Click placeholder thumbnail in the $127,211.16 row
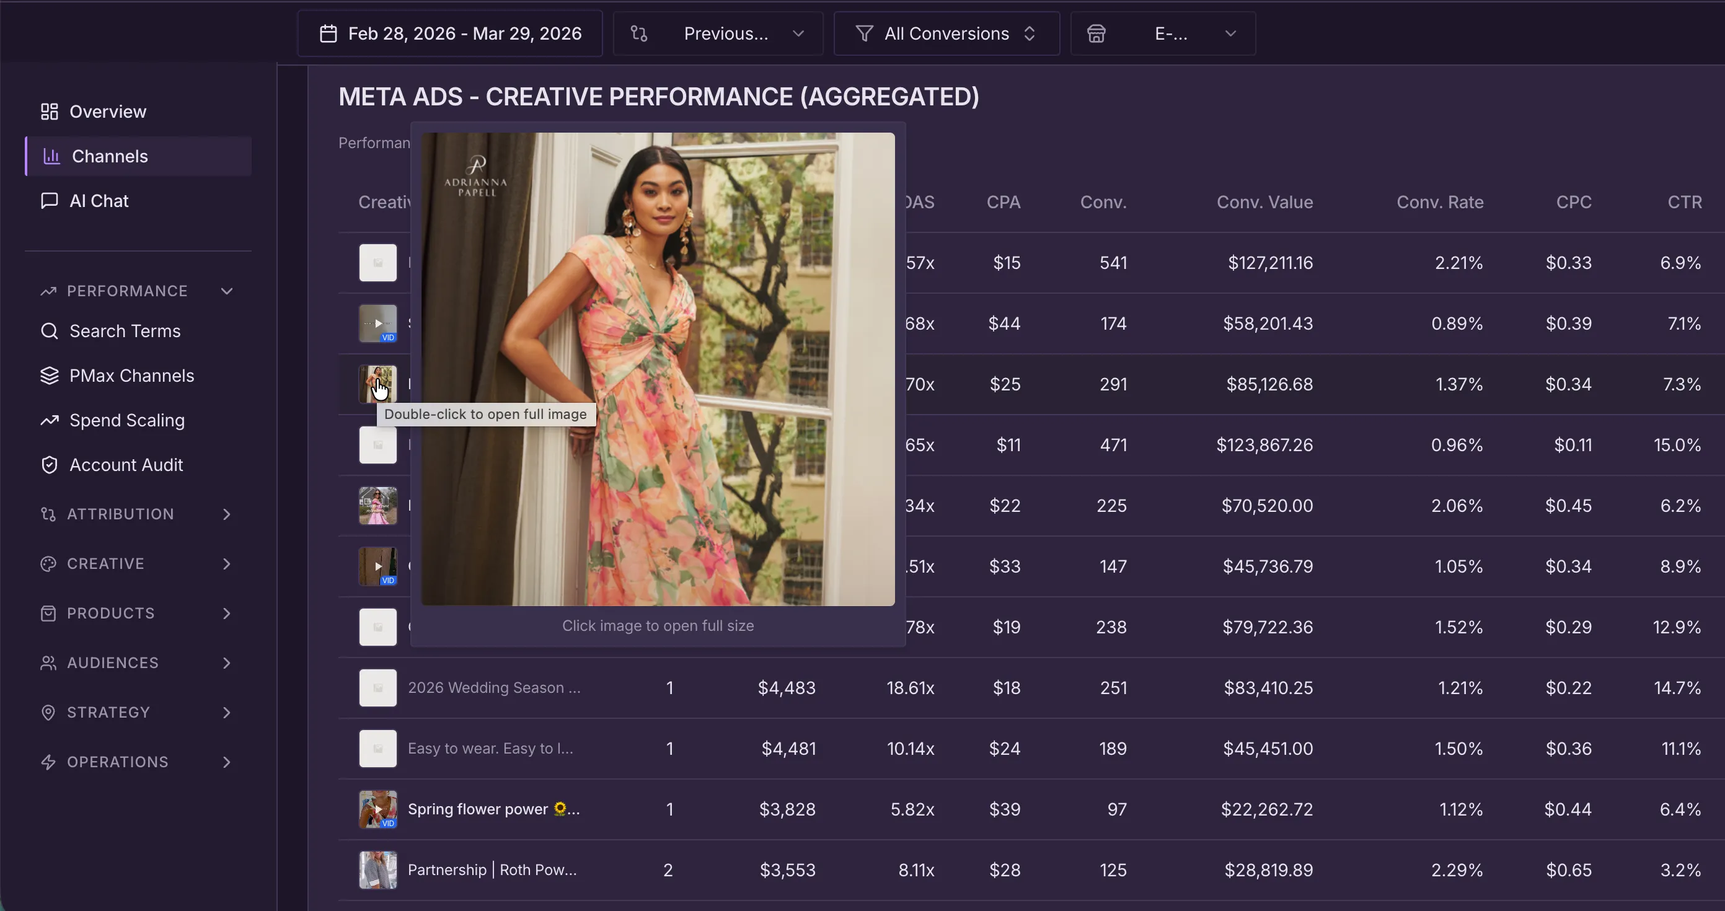Viewport: 1725px width, 911px height. (x=377, y=262)
